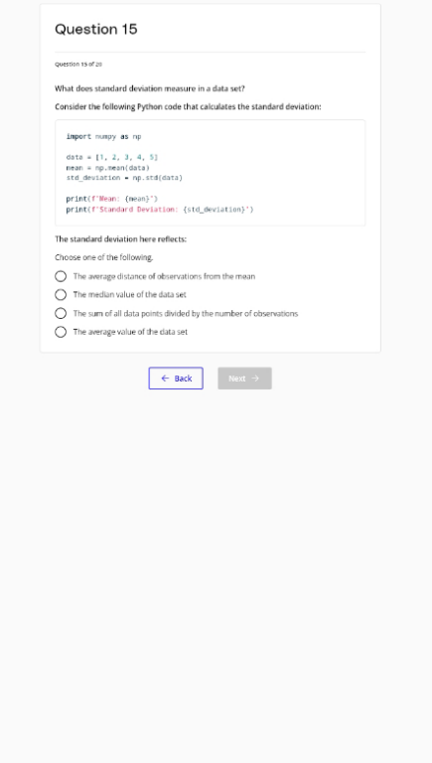Click the answer text about sum of all data points

tap(186, 313)
